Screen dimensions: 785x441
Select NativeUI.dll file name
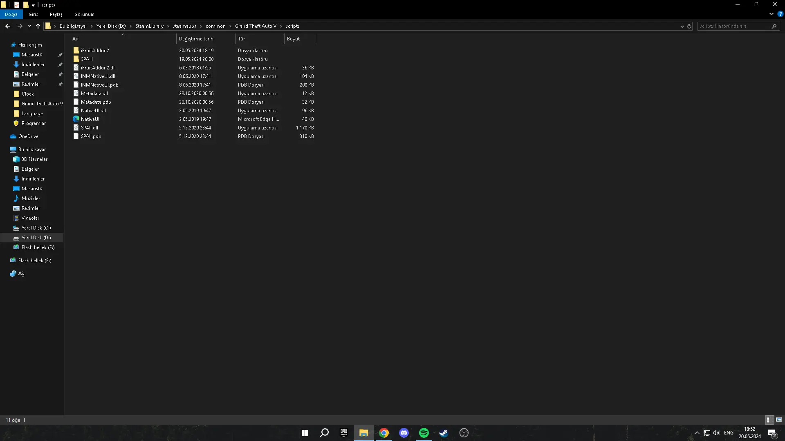[93, 111]
